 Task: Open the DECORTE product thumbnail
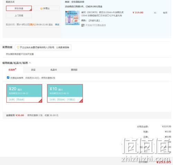coord(72,18)
